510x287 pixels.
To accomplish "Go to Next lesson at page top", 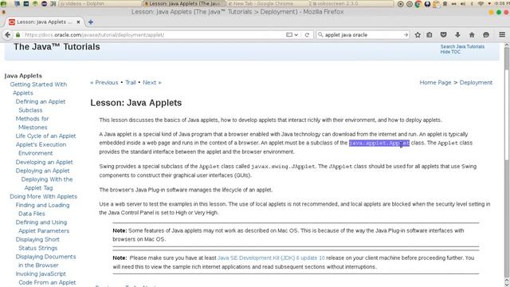I will (x=151, y=83).
